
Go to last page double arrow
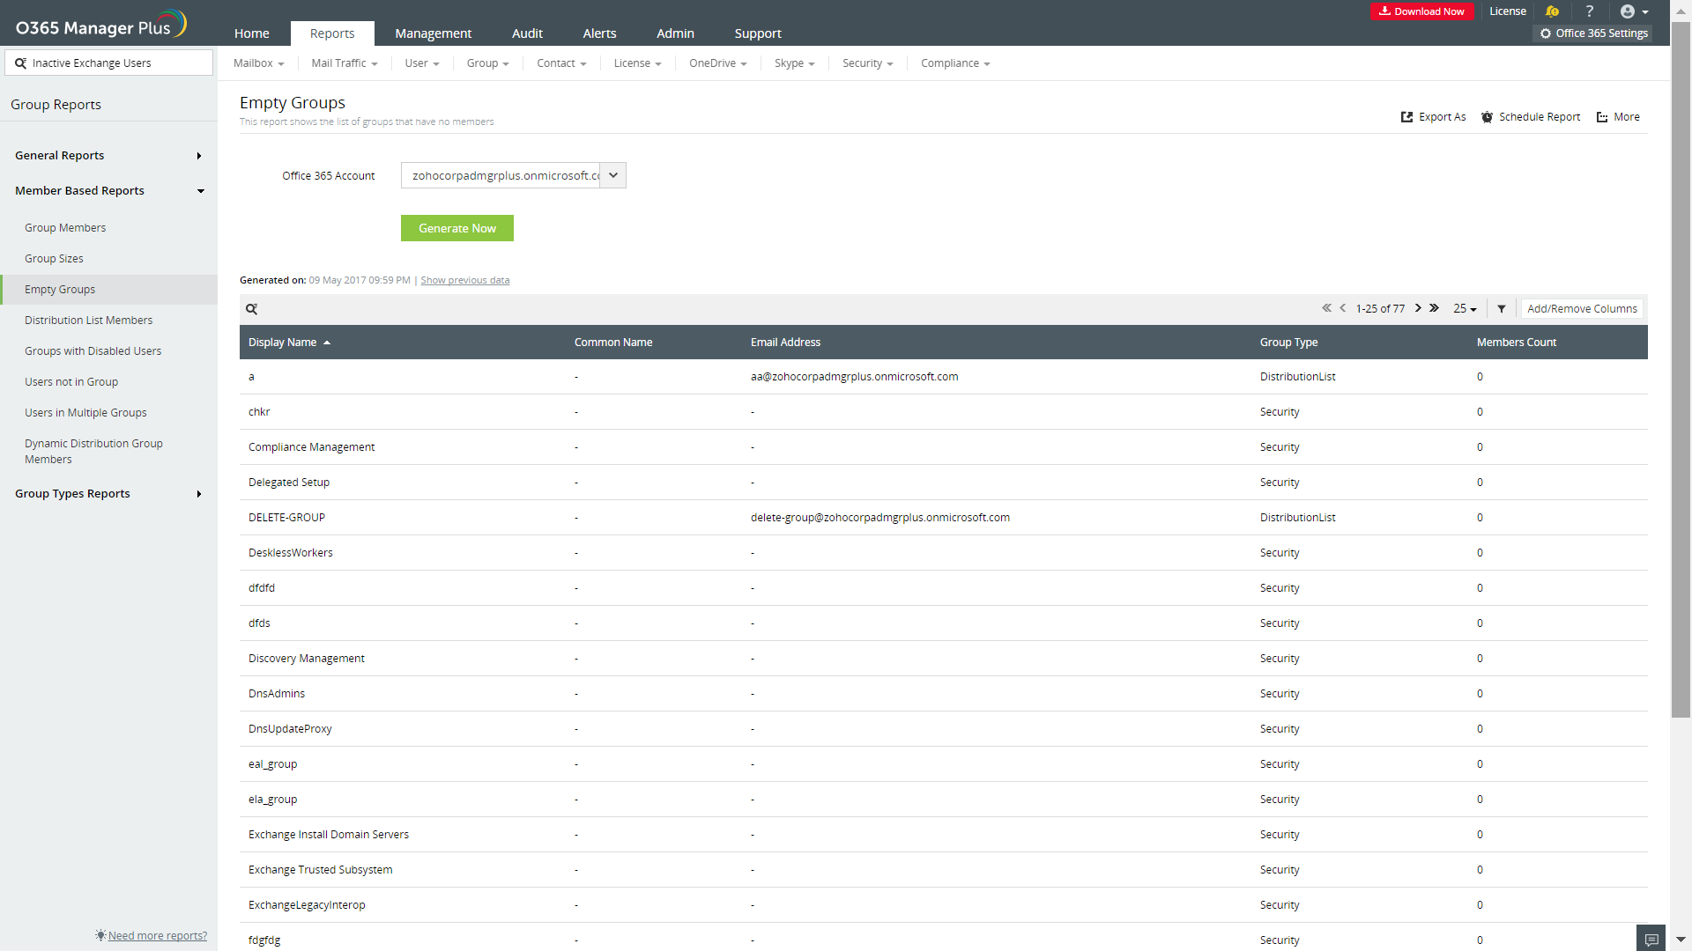pos(1434,308)
